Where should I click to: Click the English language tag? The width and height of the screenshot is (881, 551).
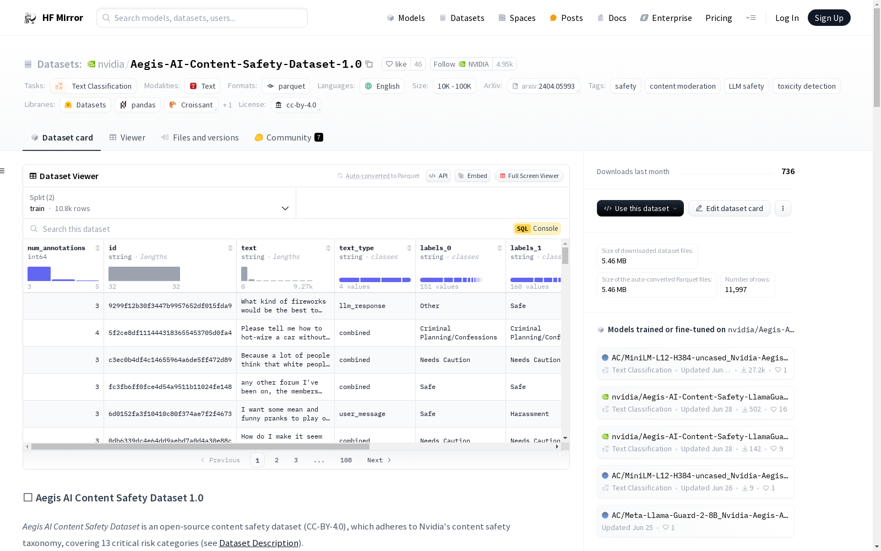pyautogui.click(x=382, y=86)
